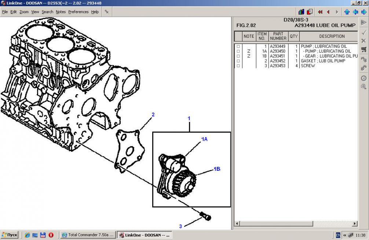Click the X cancel icon in right sidebar
The height and width of the screenshot is (240, 369).
[x=363, y=41]
